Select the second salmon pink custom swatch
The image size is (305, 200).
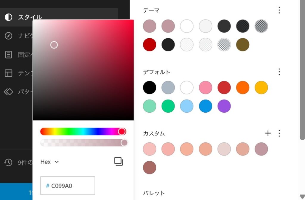pos(168,149)
